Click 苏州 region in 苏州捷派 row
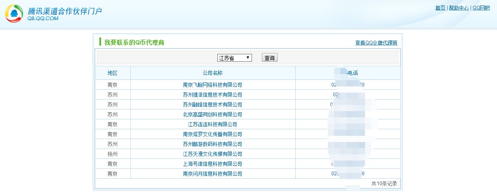The image size is (497, 193). click(x=113, y=95)
